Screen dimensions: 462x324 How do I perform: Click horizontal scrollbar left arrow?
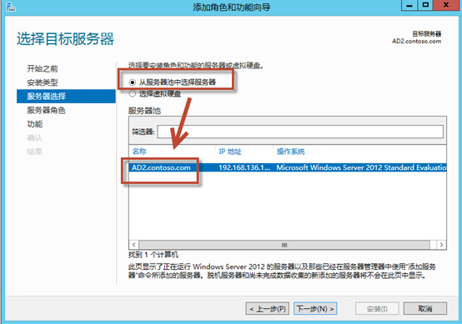[x=133, y=245]
